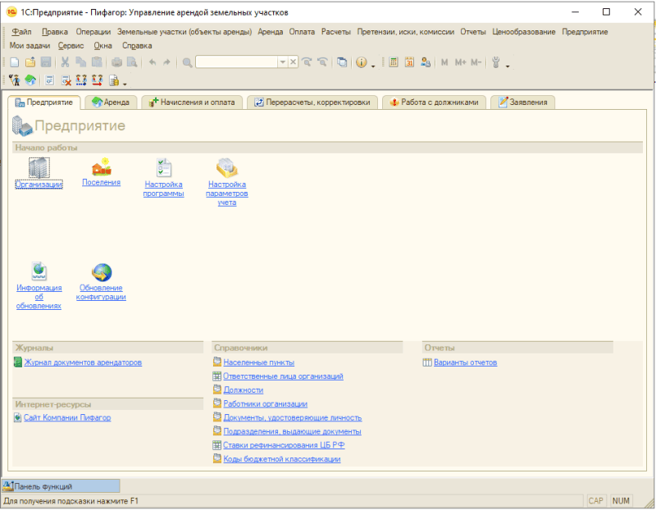Viewport: 656px width, 510px height.
Task: Click the help information toolbar icon
Action: [361, 62]
